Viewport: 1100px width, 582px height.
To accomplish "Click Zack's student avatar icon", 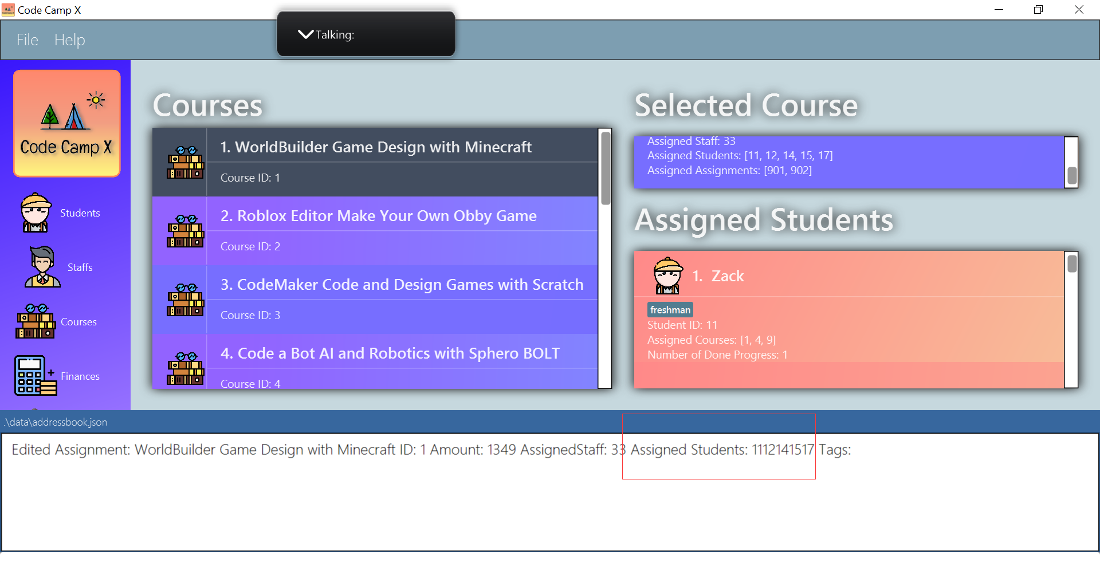I will pyautogui.click(x=668, y=276).
